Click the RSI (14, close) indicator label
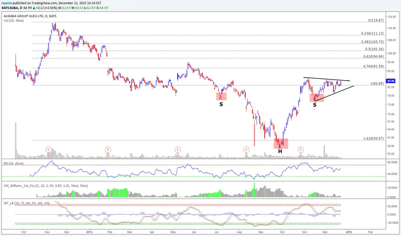This screenshot has height=236, width=401. point(14,163)
